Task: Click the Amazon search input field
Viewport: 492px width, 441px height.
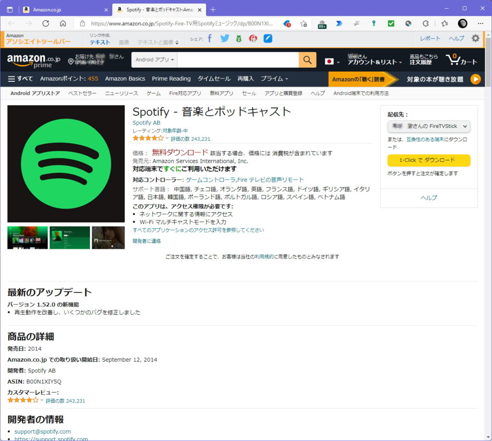Action: [x=238, y=60]
